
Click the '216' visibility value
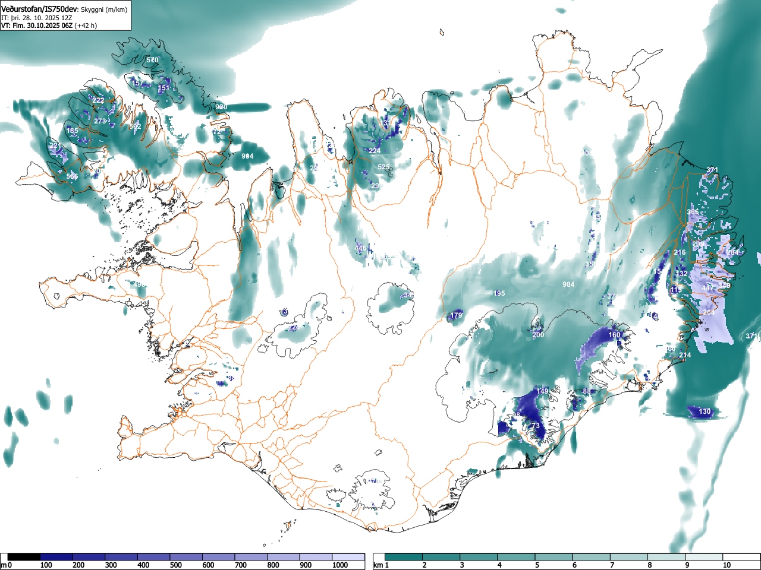[680, 252]
